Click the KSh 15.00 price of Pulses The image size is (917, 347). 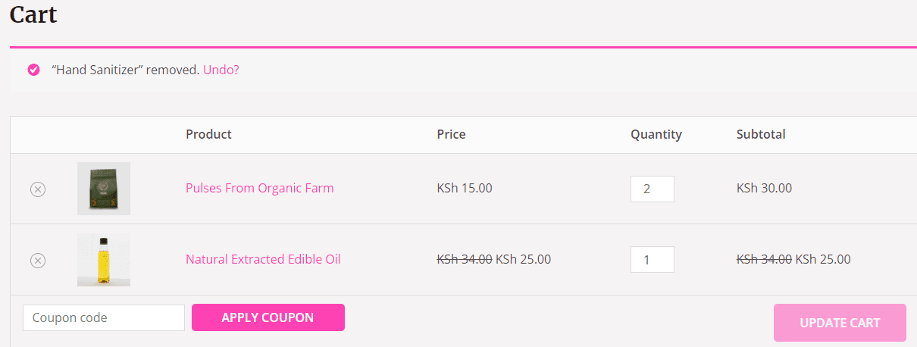click(x=465, y=188)
